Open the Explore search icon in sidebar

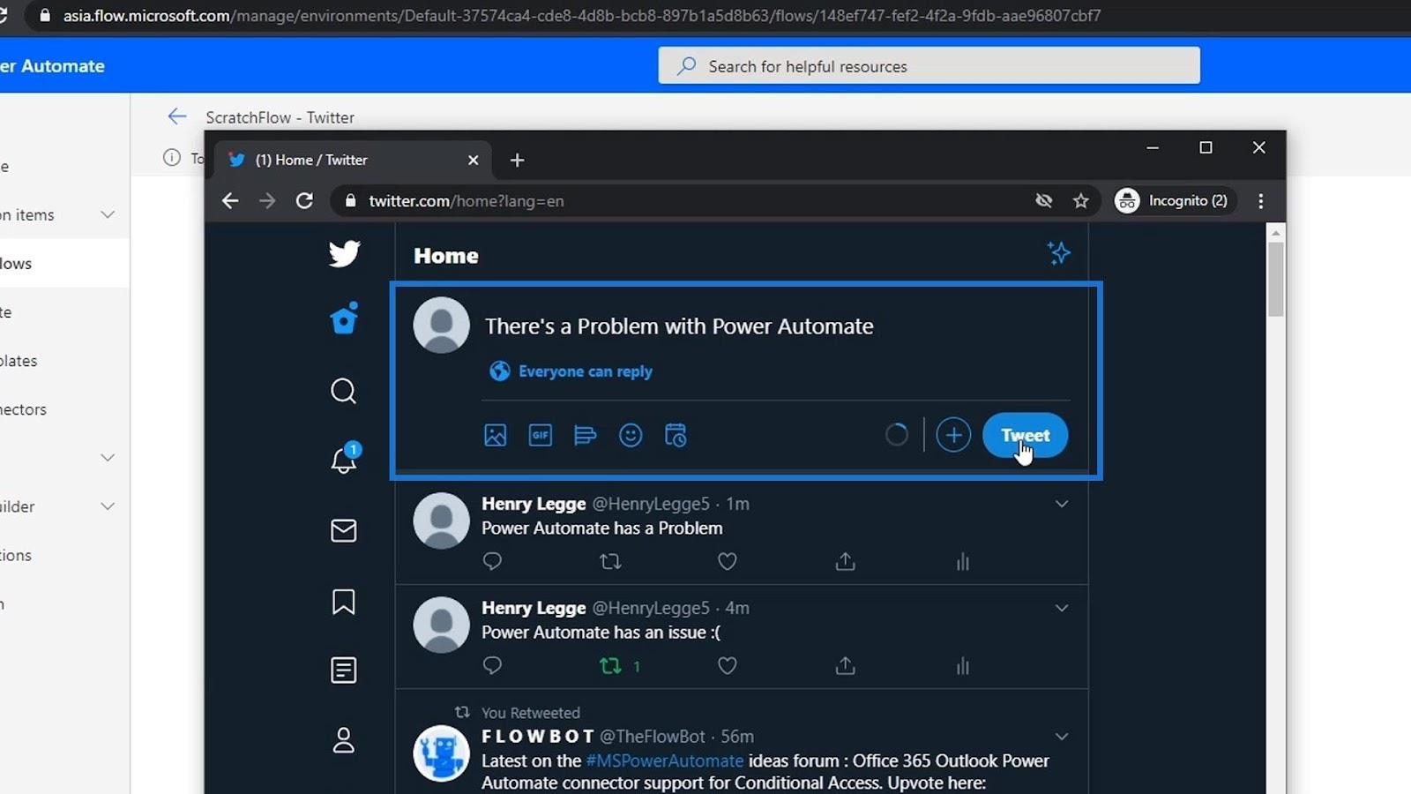[344, 391]
